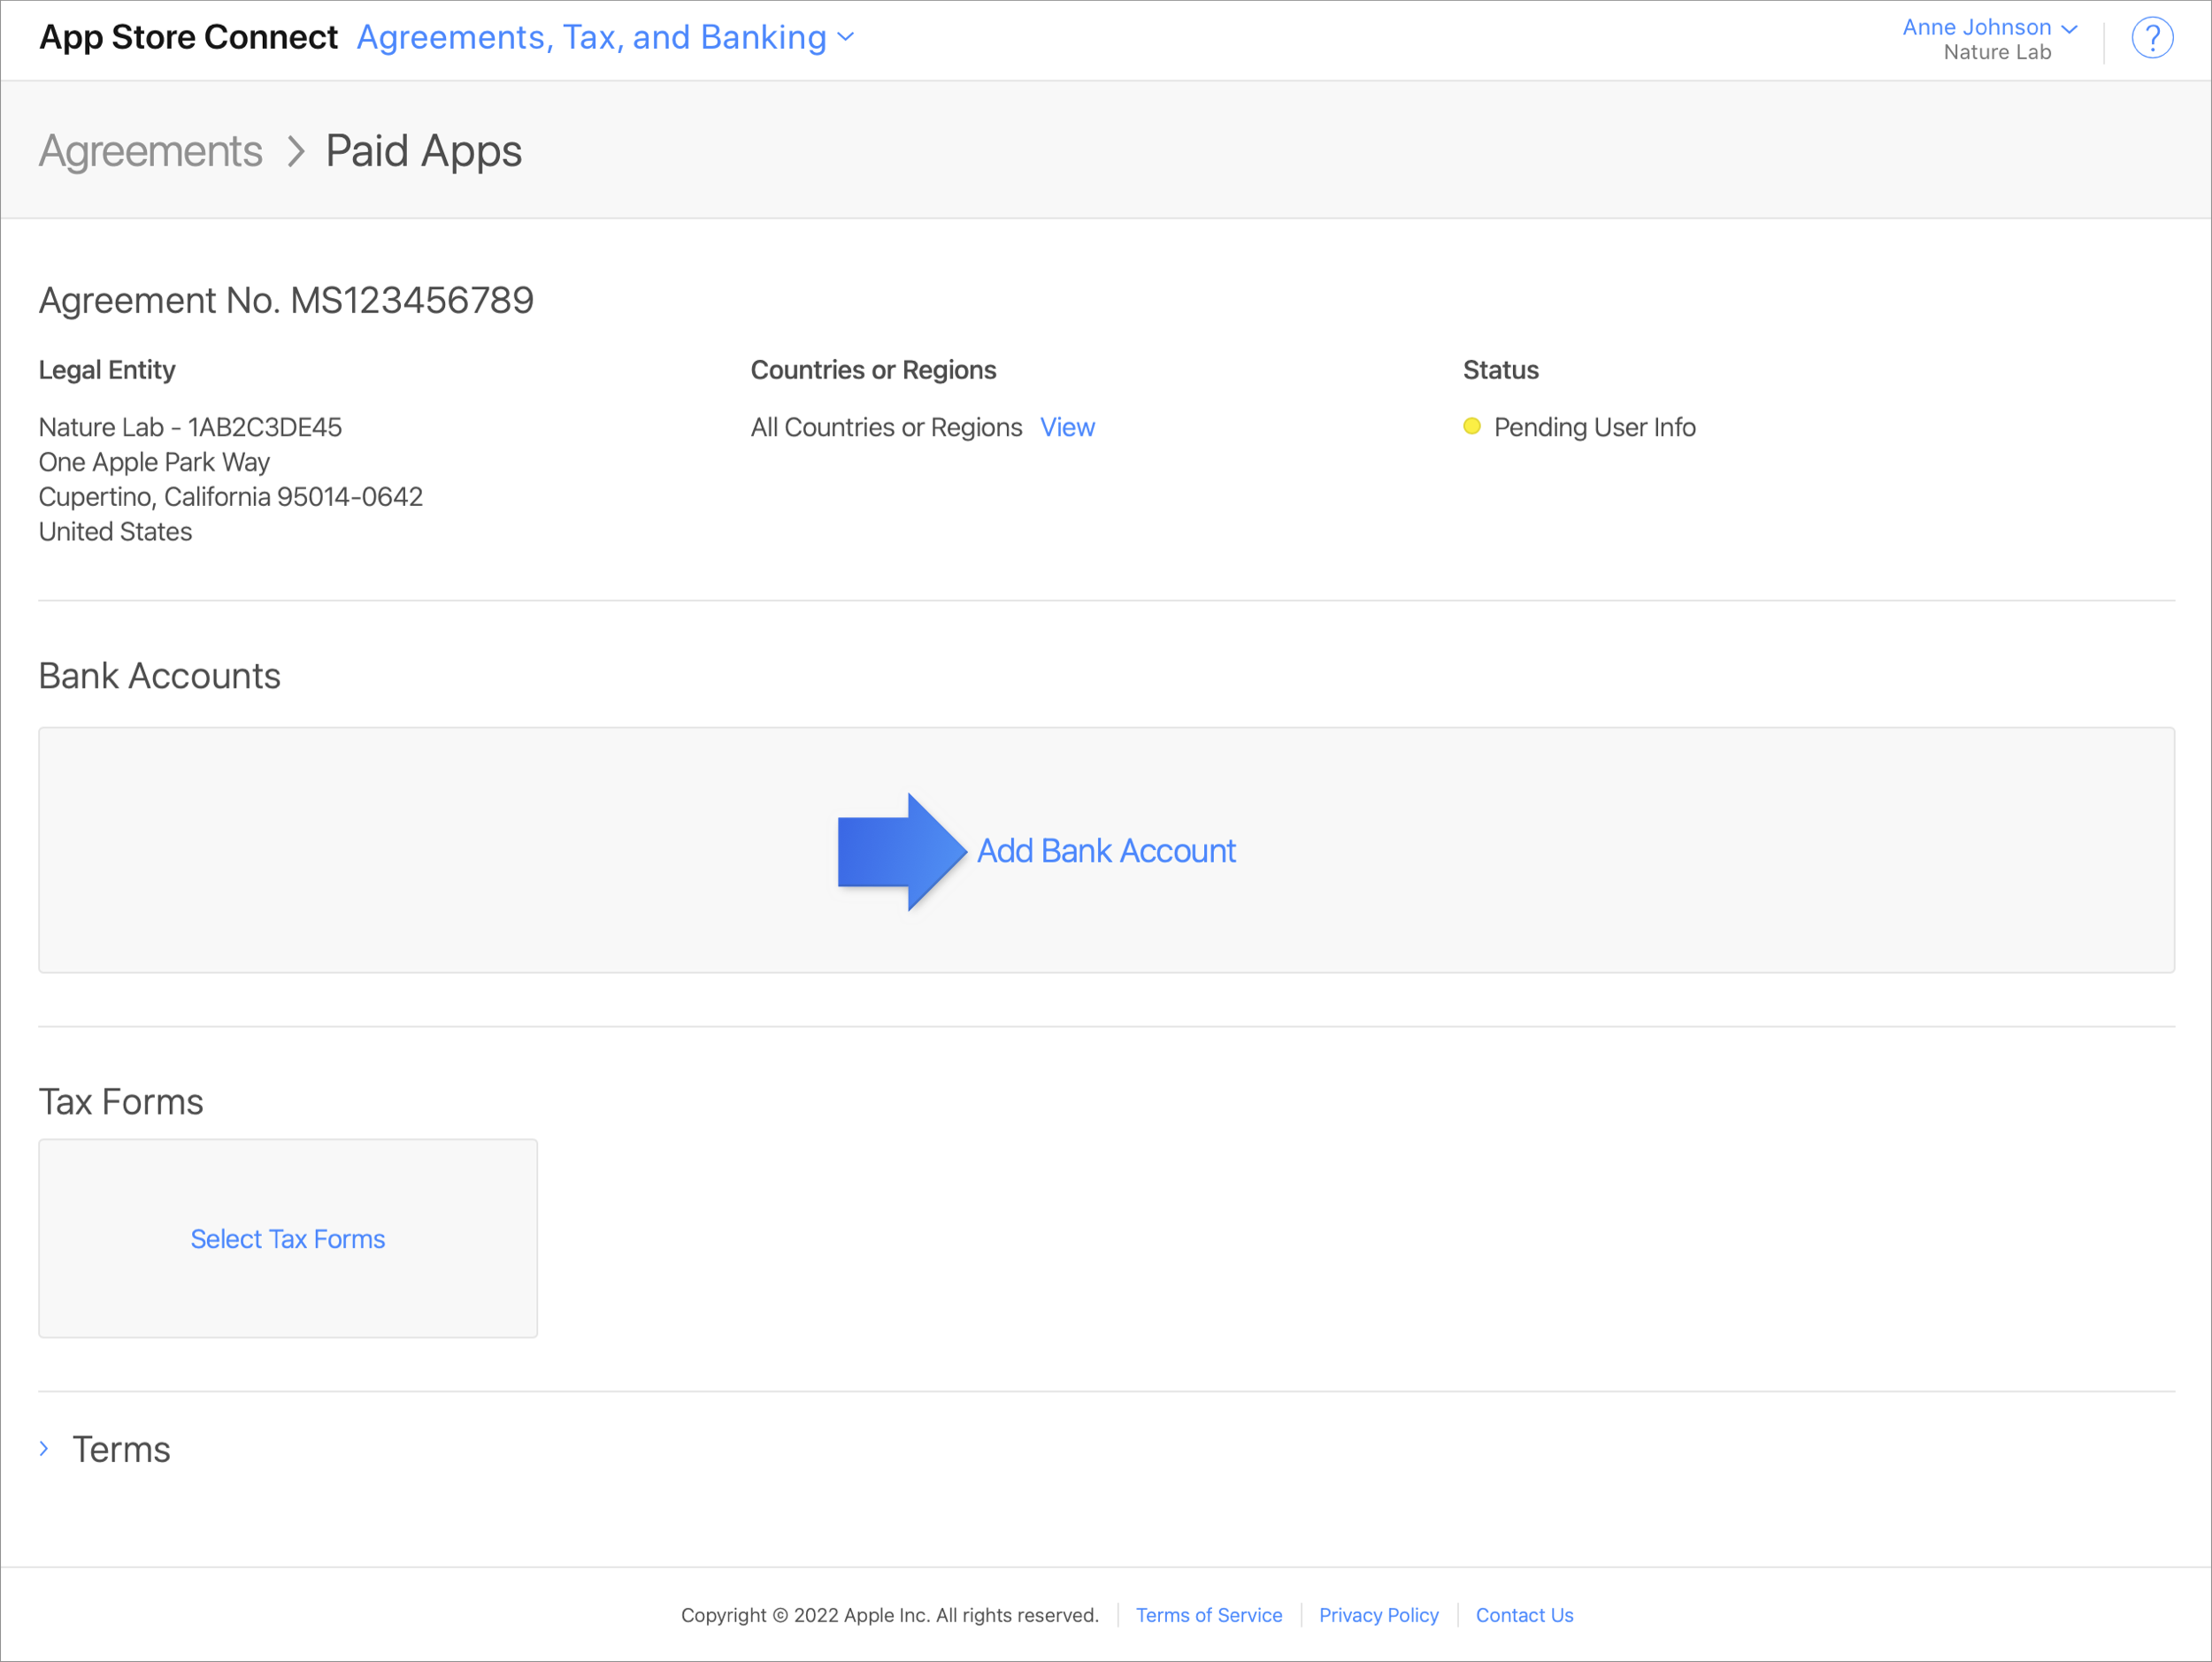Click the Cupertino, California 95014-0642 line

coord(231,497)
